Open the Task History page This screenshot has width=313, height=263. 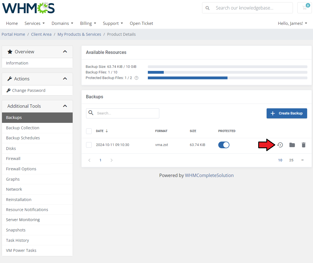point(37,240)
